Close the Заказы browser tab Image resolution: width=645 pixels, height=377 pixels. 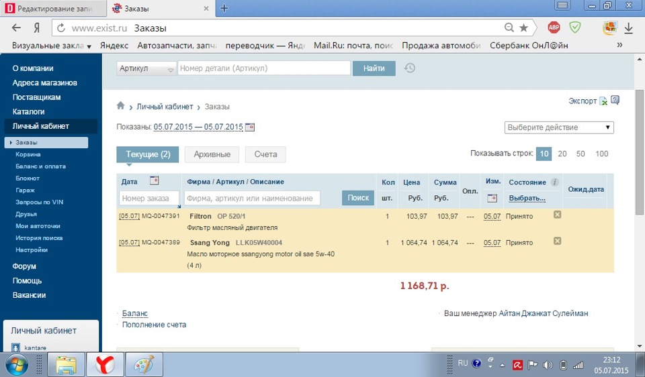pyautogui.click(x=206, y=8)
